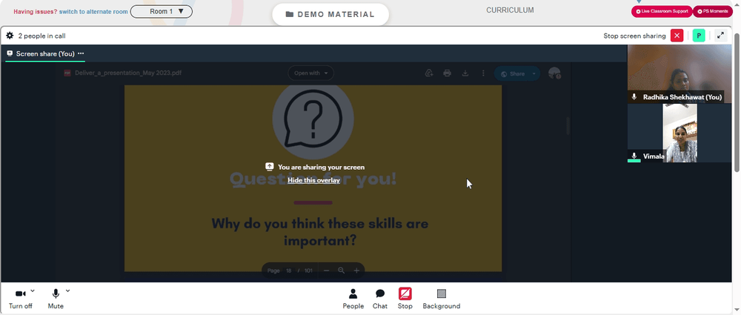Click switch to alternate room link

click(x=93, y=11)
